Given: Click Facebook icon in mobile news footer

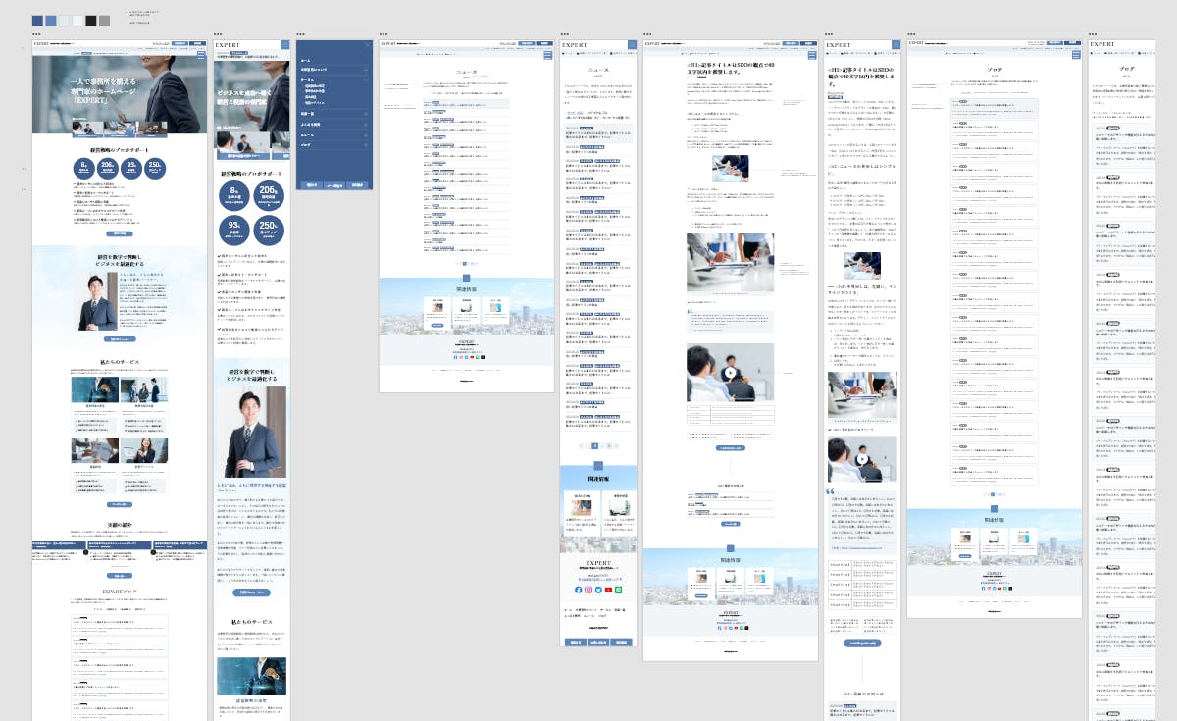Looking at the screenshot, I should [x=579, y=590].
